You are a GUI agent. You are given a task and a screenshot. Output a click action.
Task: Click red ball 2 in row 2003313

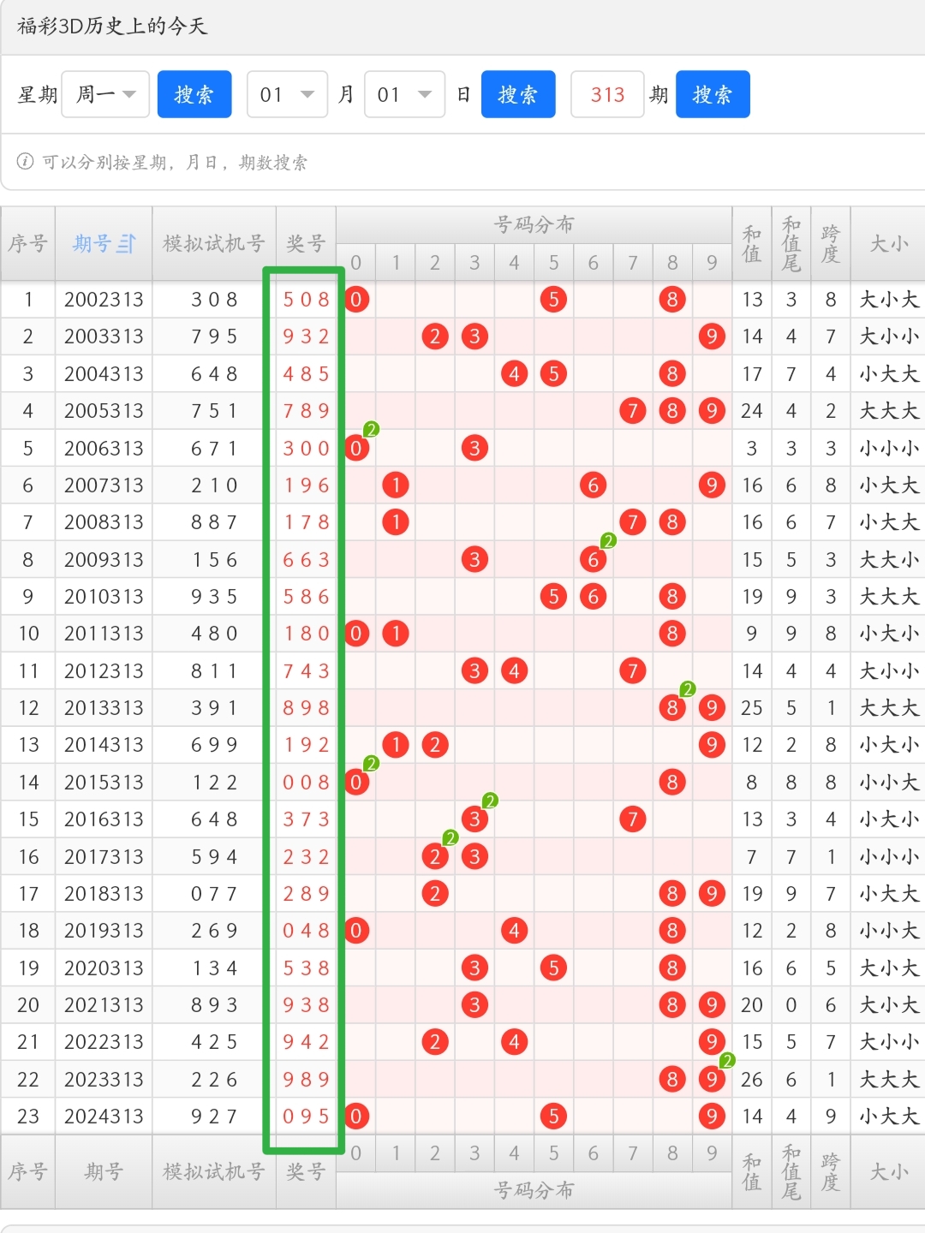tap(435, 337)
